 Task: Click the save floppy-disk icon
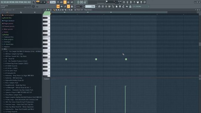coord(138,2)
